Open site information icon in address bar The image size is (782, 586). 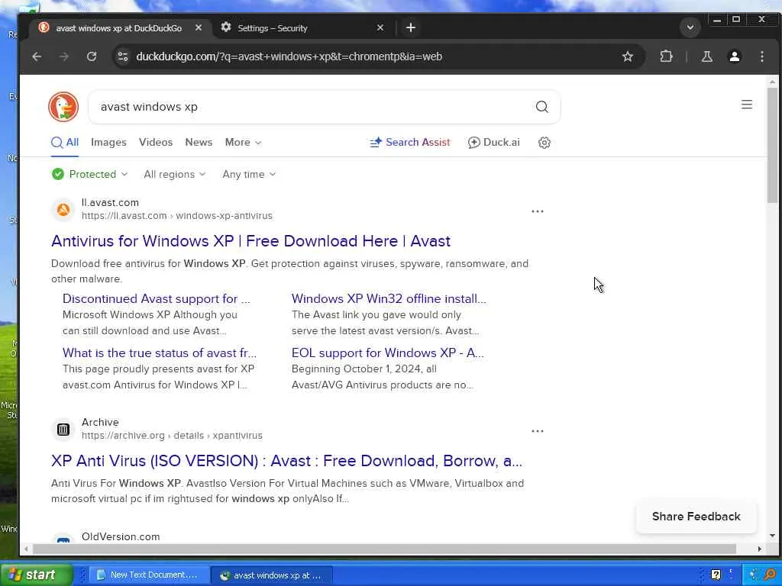(123, 56)
